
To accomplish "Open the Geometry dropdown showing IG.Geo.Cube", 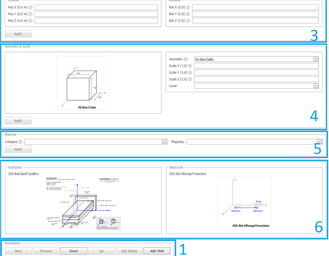I will click(x=256, y=59).
